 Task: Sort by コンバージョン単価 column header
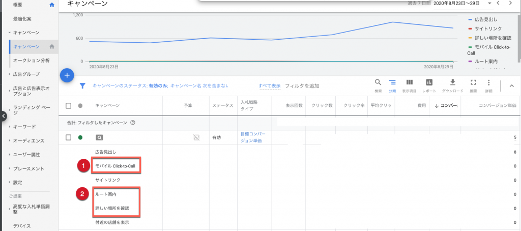click(x=498, y=106)
